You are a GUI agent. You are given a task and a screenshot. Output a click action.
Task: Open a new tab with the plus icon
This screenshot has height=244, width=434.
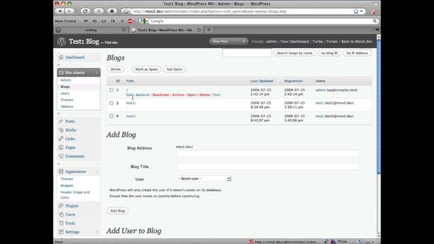tap(209, 30)
